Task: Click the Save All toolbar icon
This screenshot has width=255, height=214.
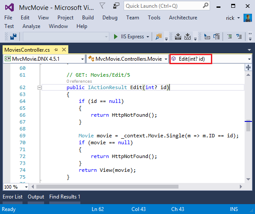Action: click(x=13, y=37)
